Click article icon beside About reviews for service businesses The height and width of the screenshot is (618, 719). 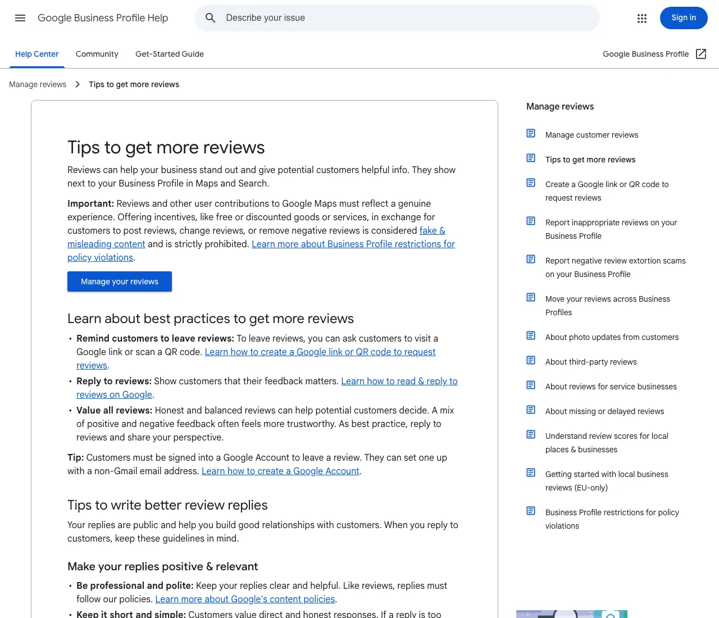[531, 385]
